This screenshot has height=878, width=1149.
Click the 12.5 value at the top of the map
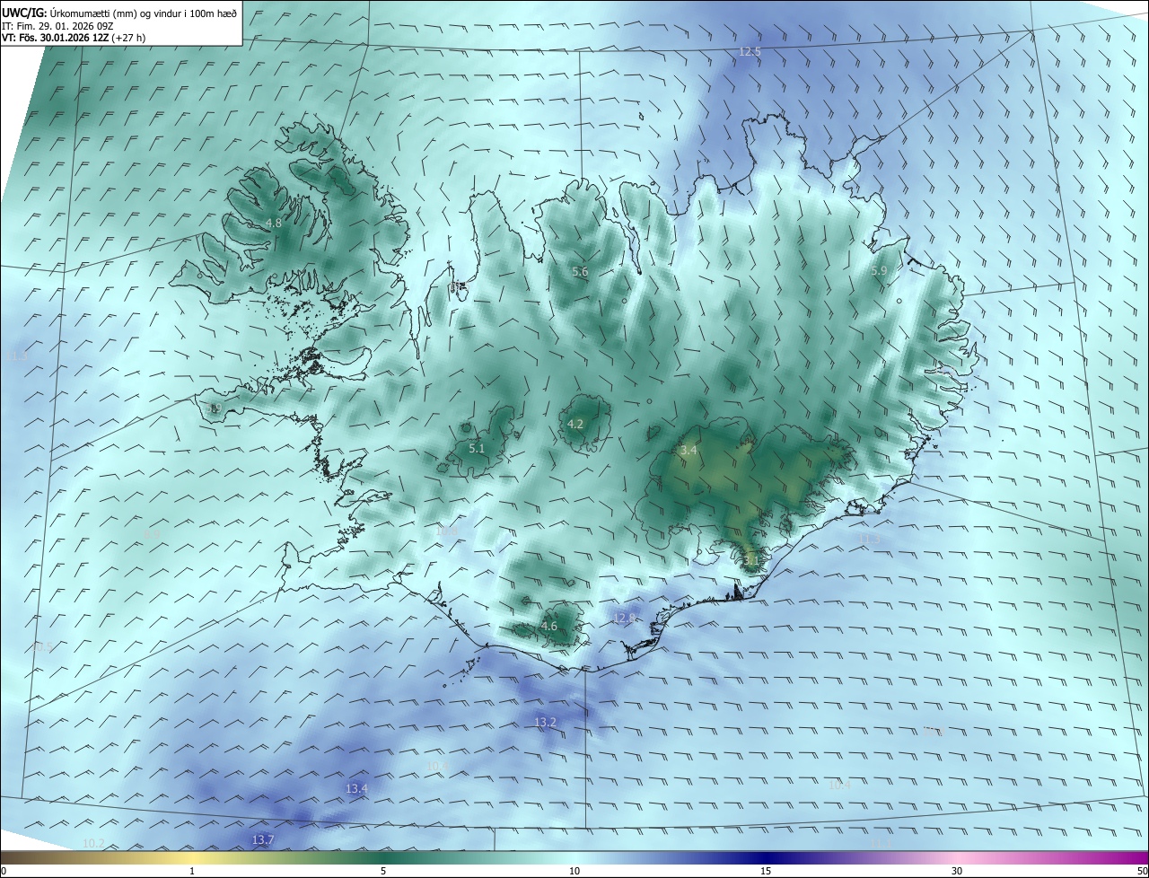coord(750,52)
